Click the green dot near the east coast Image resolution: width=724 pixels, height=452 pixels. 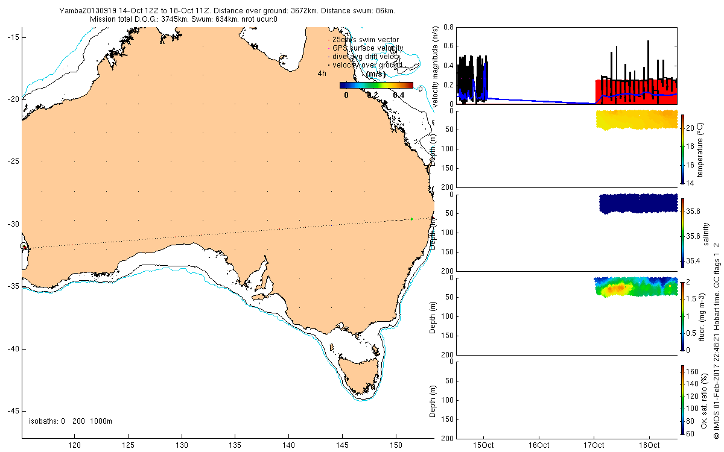tap(411, 219)
